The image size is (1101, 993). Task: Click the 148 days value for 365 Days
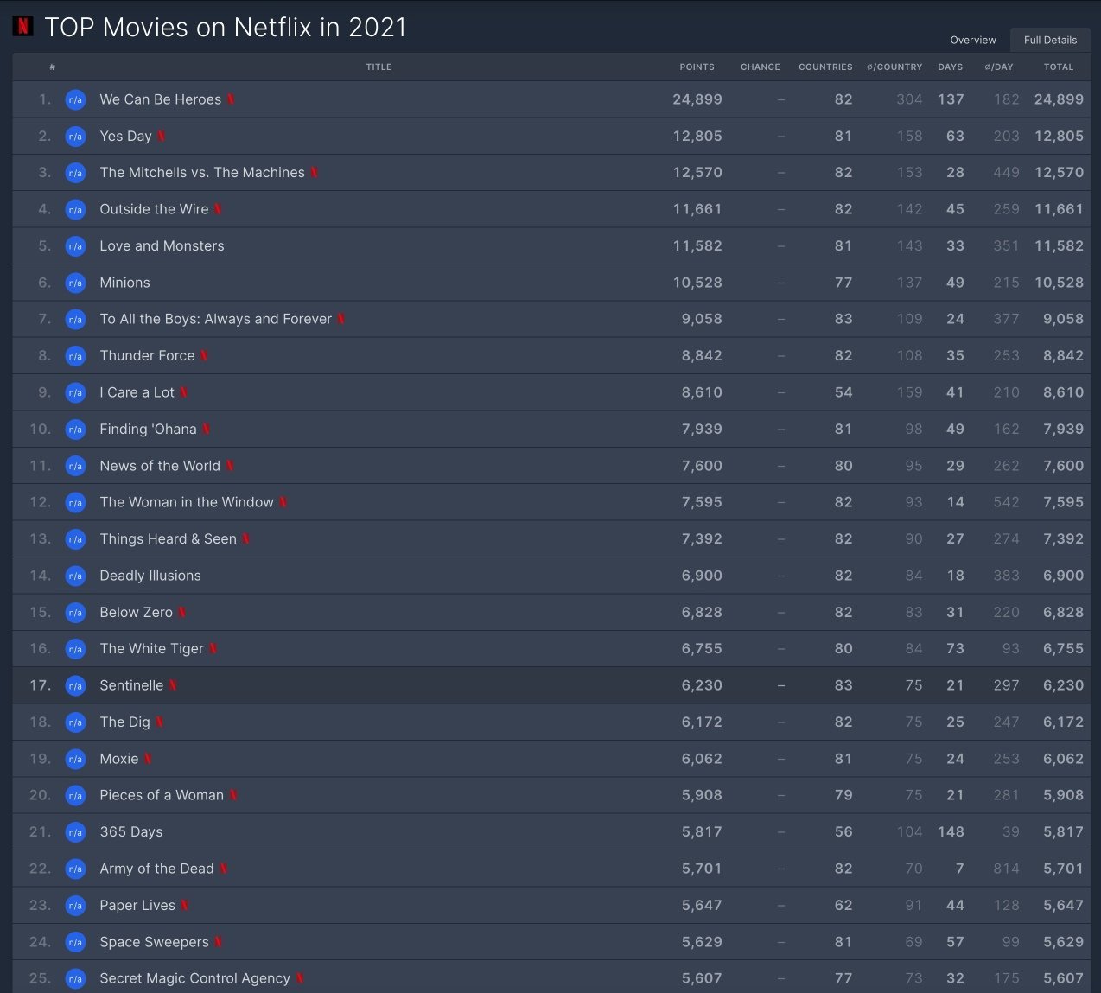[951, 831]
